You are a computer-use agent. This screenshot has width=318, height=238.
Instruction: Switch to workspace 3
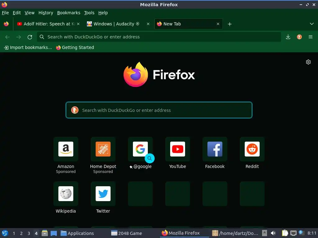point(29,233)
